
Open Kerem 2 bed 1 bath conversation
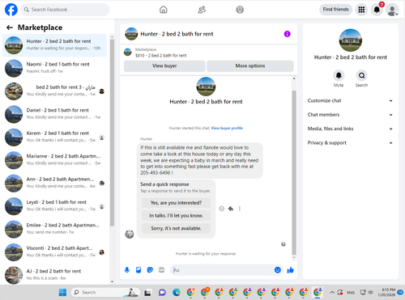pos(54,137)
